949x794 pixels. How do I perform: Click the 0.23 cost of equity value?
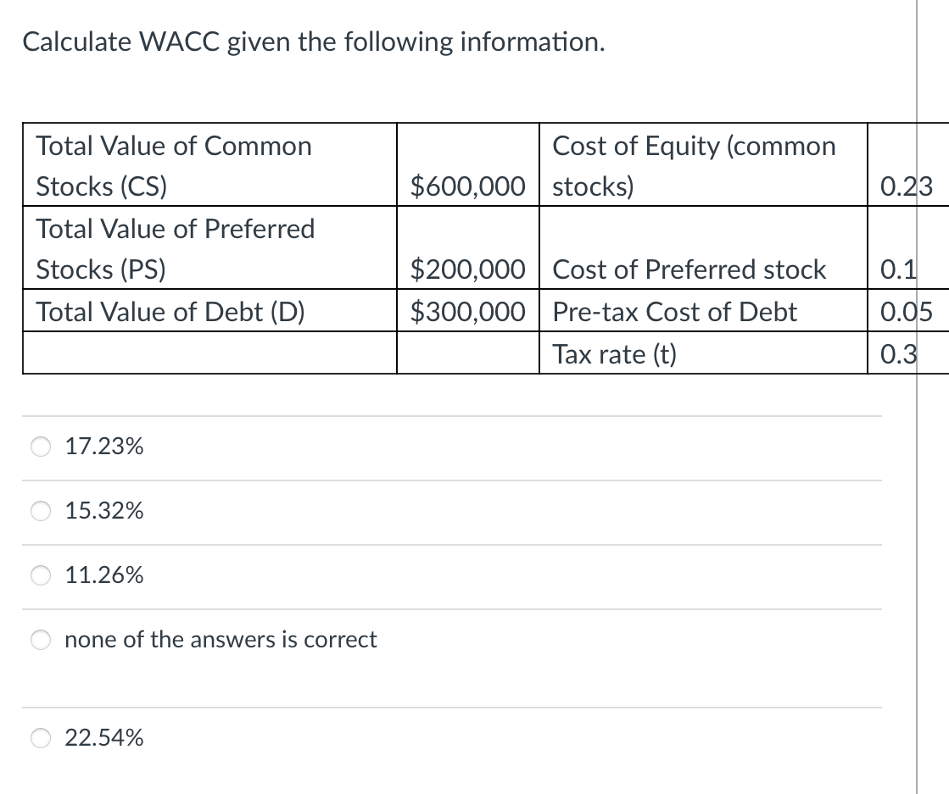click(905, 186)
